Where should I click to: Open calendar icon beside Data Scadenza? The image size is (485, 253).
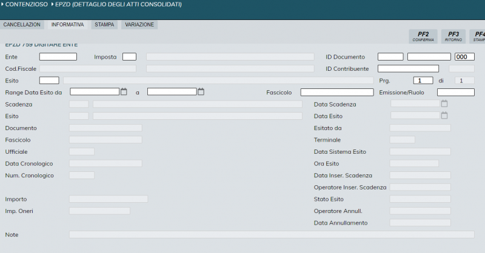444,103
